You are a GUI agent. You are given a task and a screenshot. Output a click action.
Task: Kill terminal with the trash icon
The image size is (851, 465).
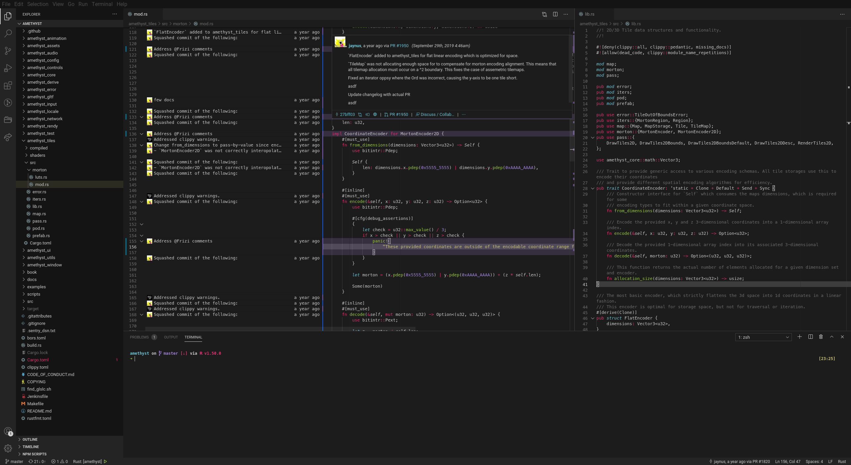click(x=821, y=337)
